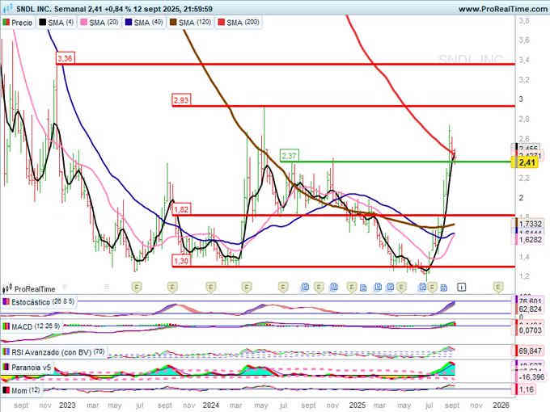
Task: Click the blue document icon at March 2025
Action: pyautogui.click(x=378, y=288)
